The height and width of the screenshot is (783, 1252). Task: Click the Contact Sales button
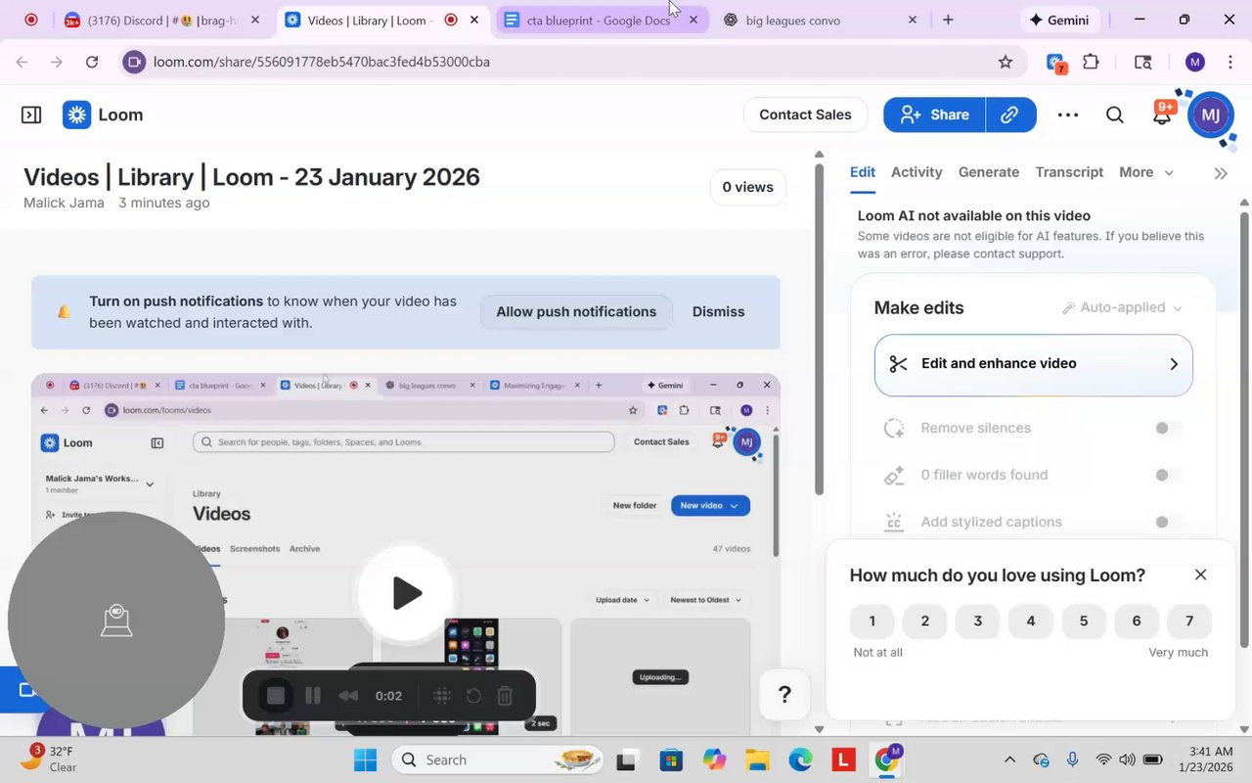tap(805, 115)
